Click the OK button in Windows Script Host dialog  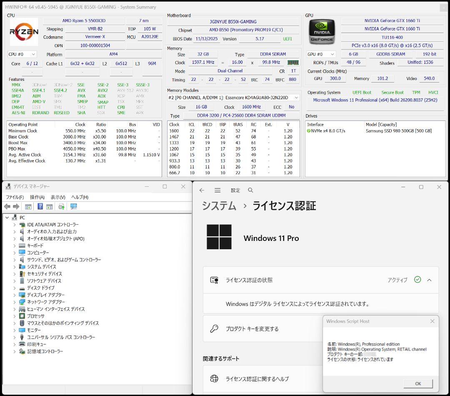pyautogui.click(x=417, y=384)
